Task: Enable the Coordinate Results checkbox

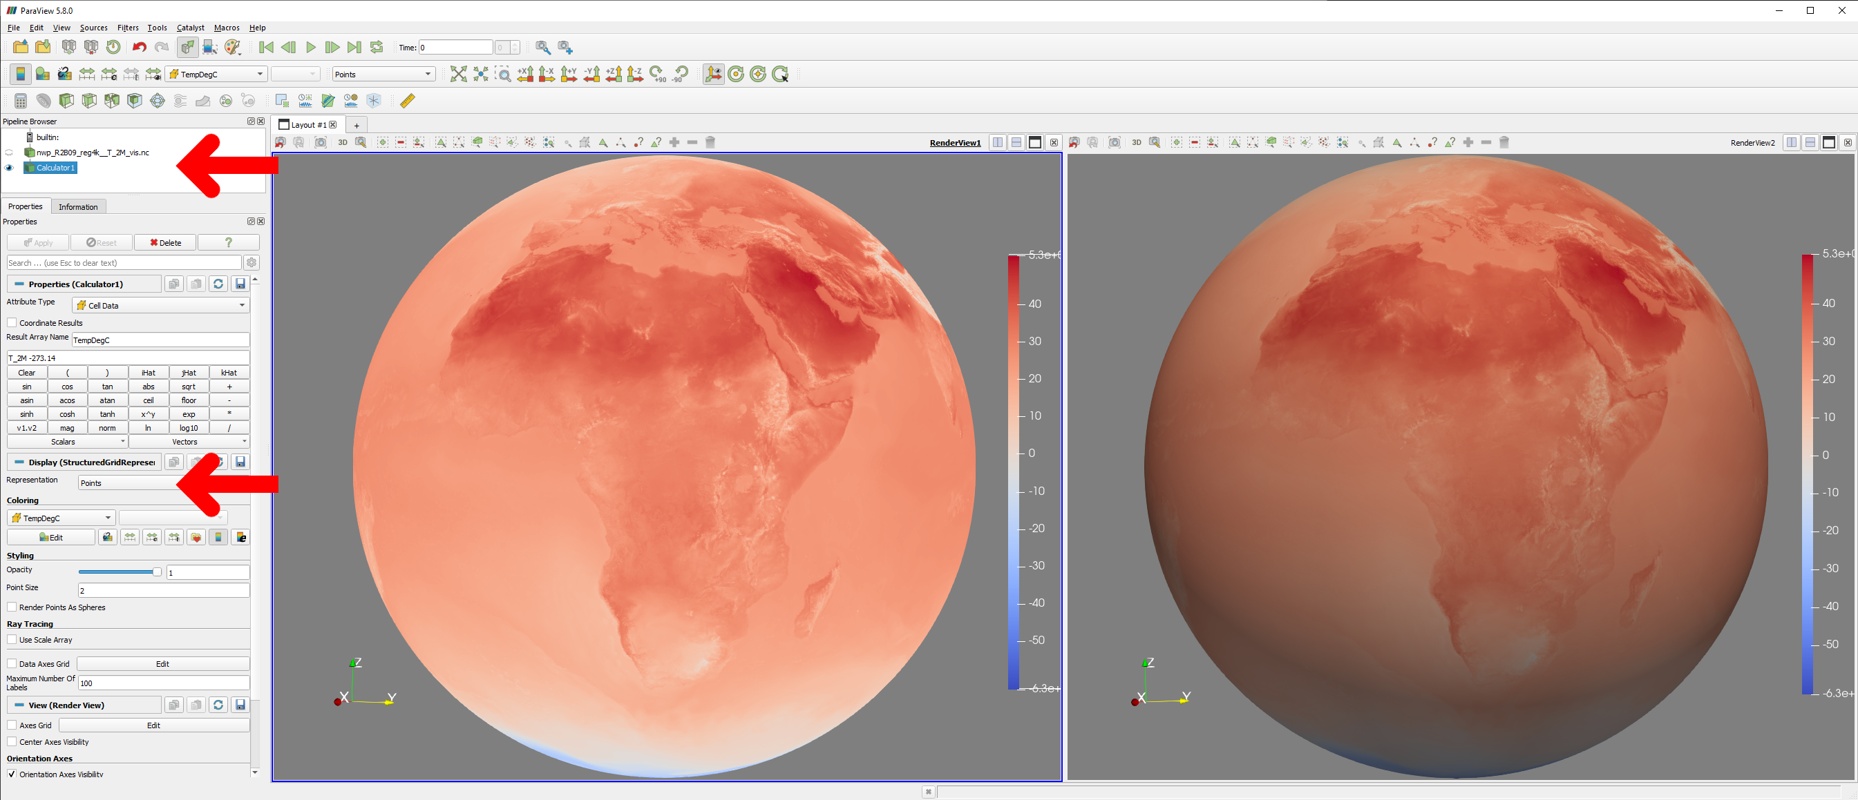Action: tap(12, 323)
